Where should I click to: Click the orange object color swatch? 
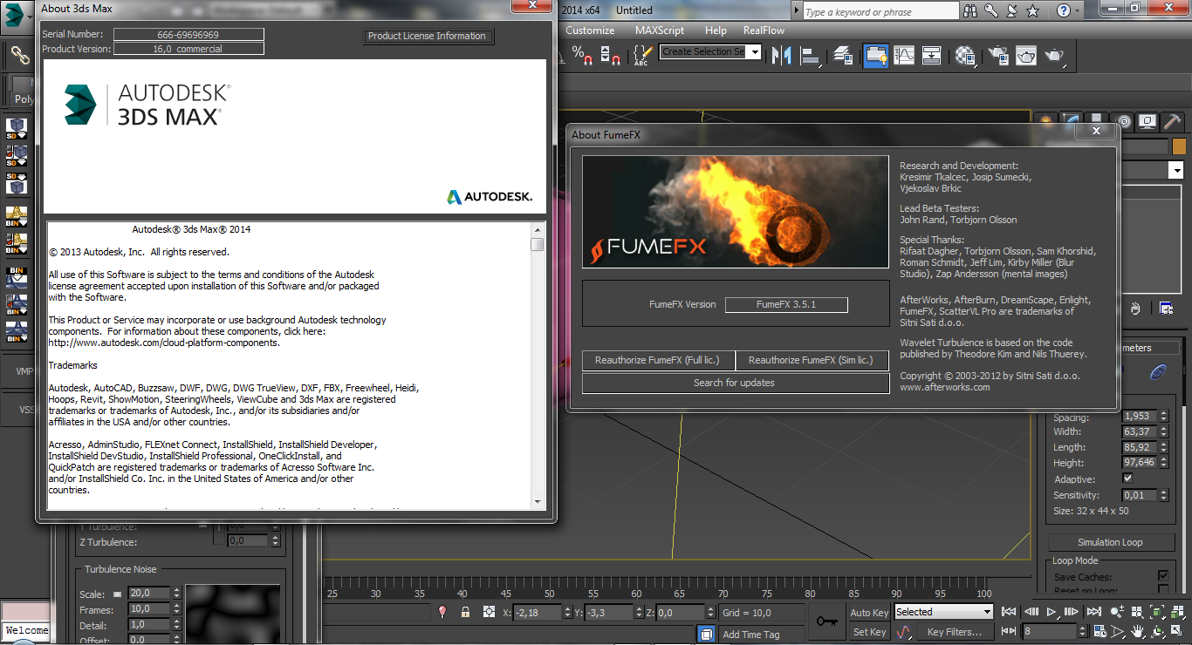[x=1179, y=147]
